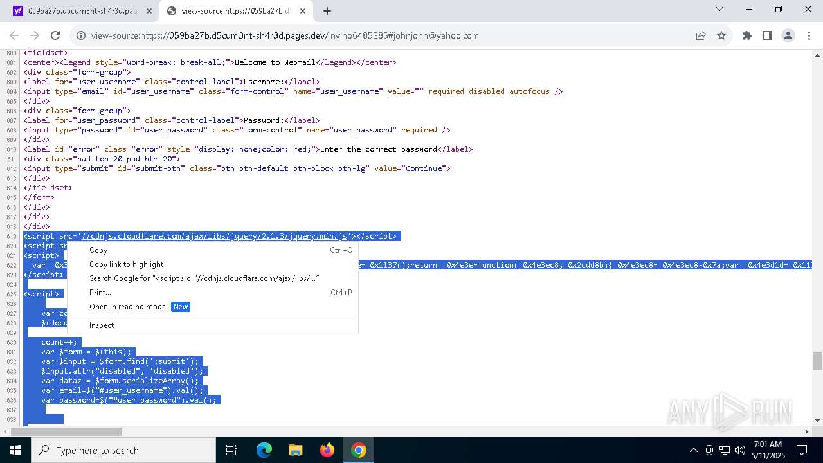Select Open in reading mode

coord(212,307)
